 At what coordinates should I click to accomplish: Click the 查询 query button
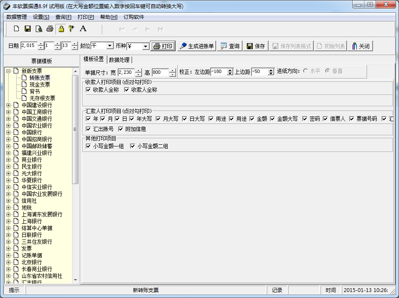pyautogui.click(x=230, y=46)
